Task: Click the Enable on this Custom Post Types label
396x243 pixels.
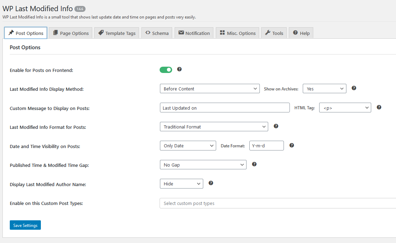Action: 46,204
